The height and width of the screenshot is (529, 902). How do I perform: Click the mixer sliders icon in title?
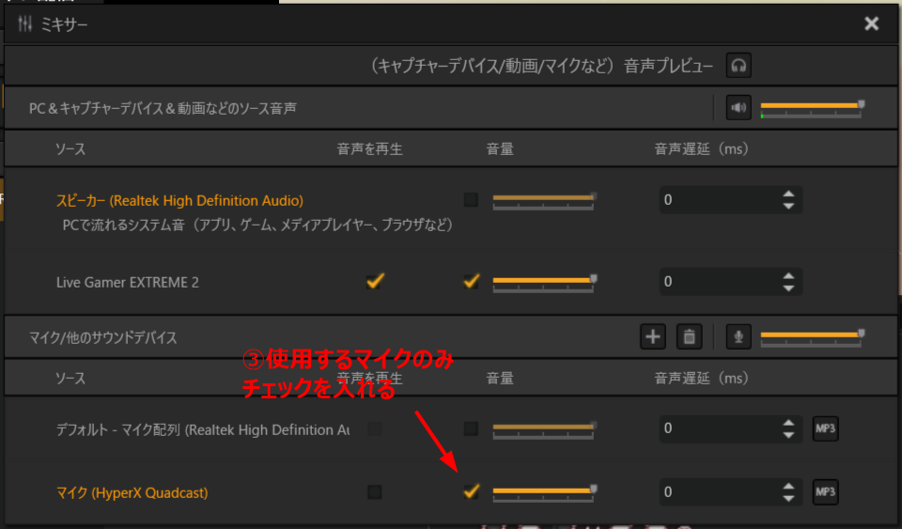click(x=24, y=23)
